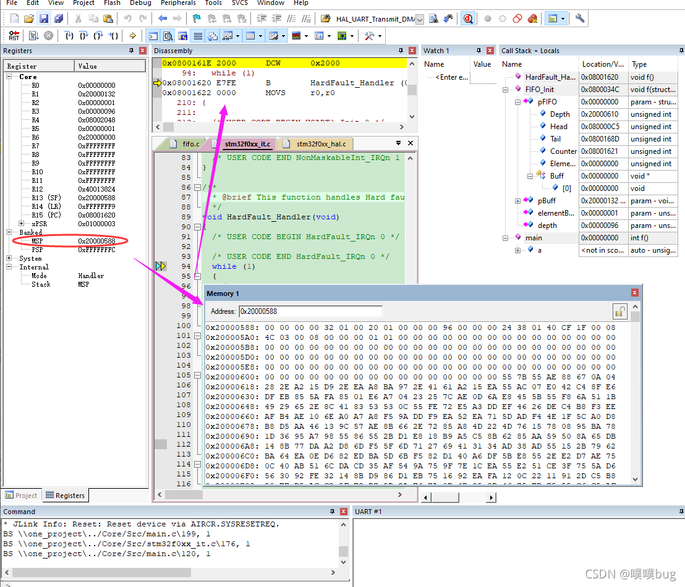Click the Step Over icon
Image resolution: width=685 pixels, height=587 pixels.
83,36
